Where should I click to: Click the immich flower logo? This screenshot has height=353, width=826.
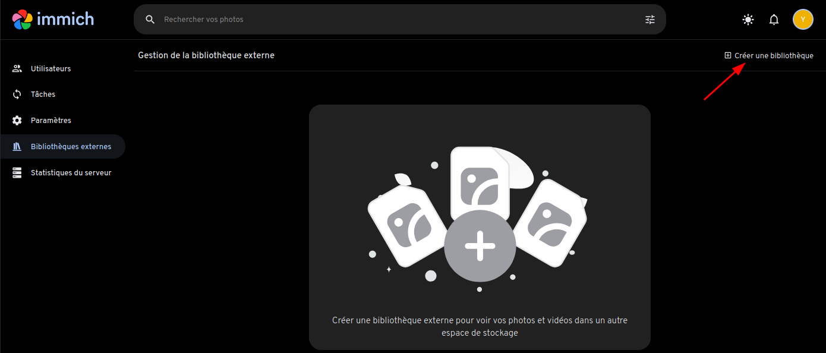[22, 20]
